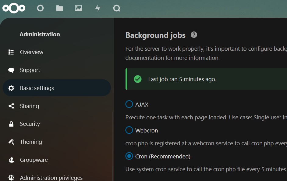Image resolution: width=287 pixels, height=181 pixels.
Task: Open the Overview settings section
Action: click(57, 52)
